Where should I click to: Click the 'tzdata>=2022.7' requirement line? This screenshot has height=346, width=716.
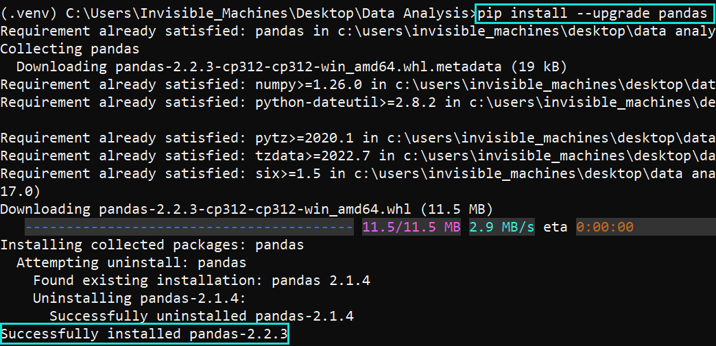click(358, 156)
